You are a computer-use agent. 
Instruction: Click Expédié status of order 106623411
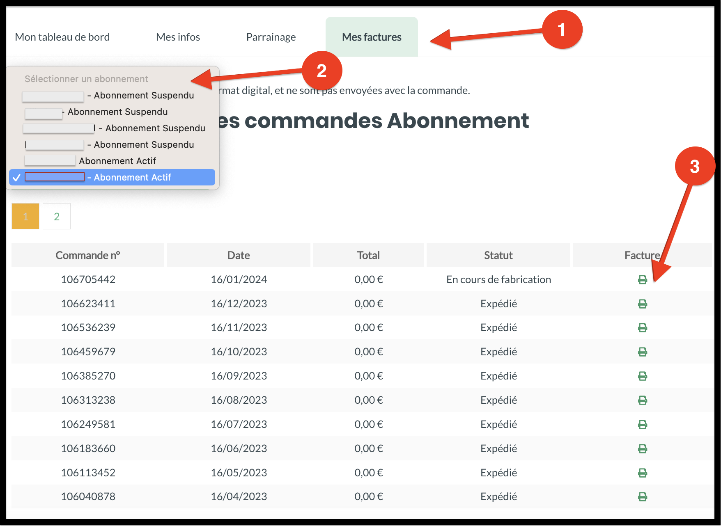click(499, 304)
